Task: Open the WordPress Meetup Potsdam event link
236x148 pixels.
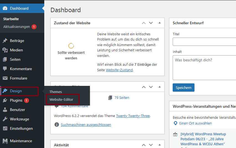Action: 203,139
